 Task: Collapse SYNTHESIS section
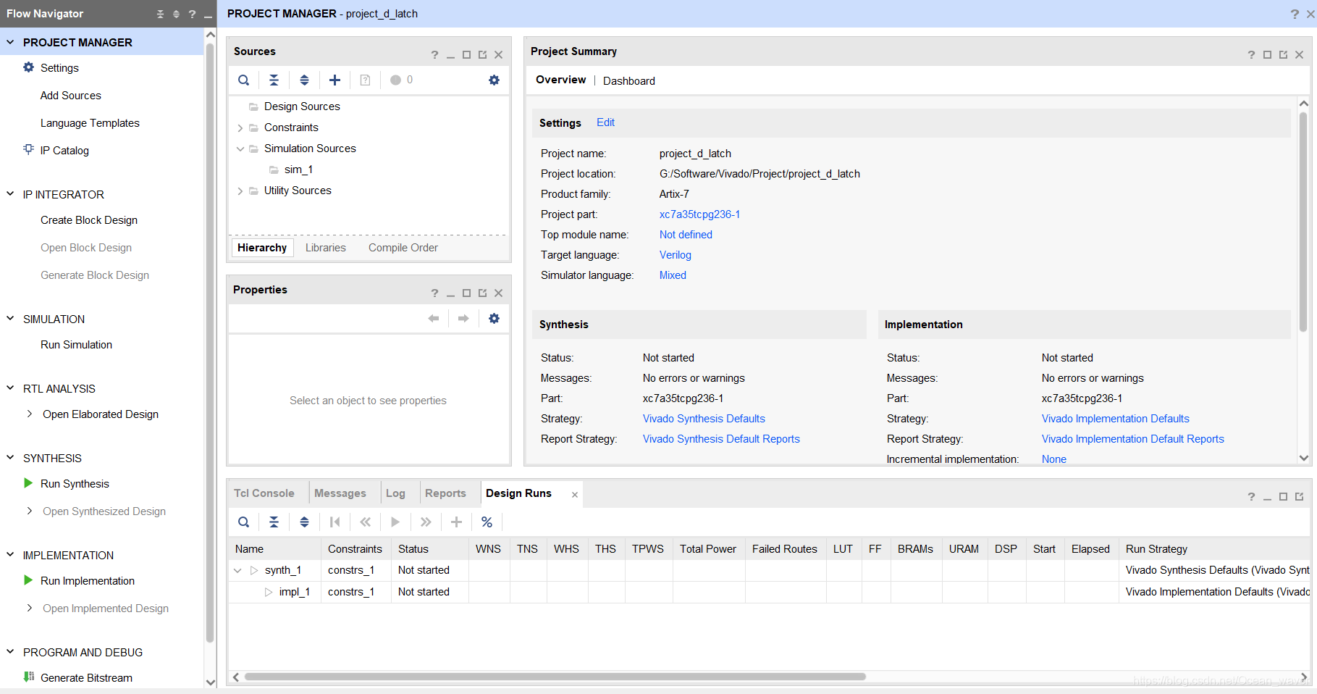click(10, 458)
